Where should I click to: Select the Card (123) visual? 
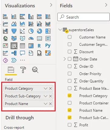[x=40, y=38]
